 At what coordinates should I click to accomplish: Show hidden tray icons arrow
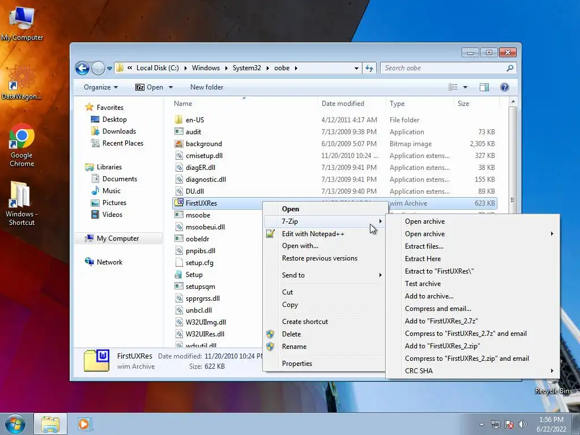pyautogui.click(x=481, y=424)
